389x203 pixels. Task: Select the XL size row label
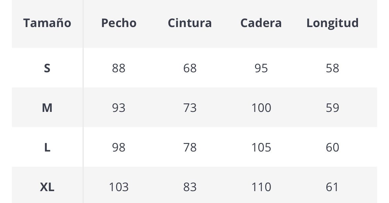[47, 187]
